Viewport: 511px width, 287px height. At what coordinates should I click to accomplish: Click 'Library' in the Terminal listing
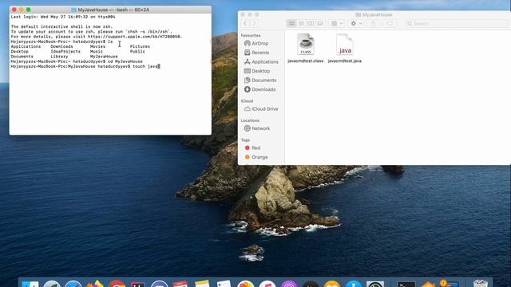(59, 57)
